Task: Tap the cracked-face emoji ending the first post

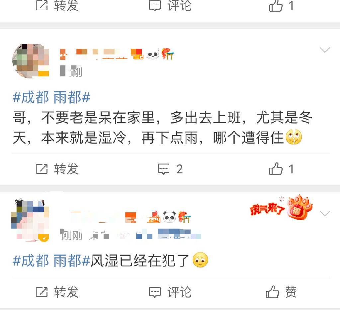Action: [x=294, y=137]
